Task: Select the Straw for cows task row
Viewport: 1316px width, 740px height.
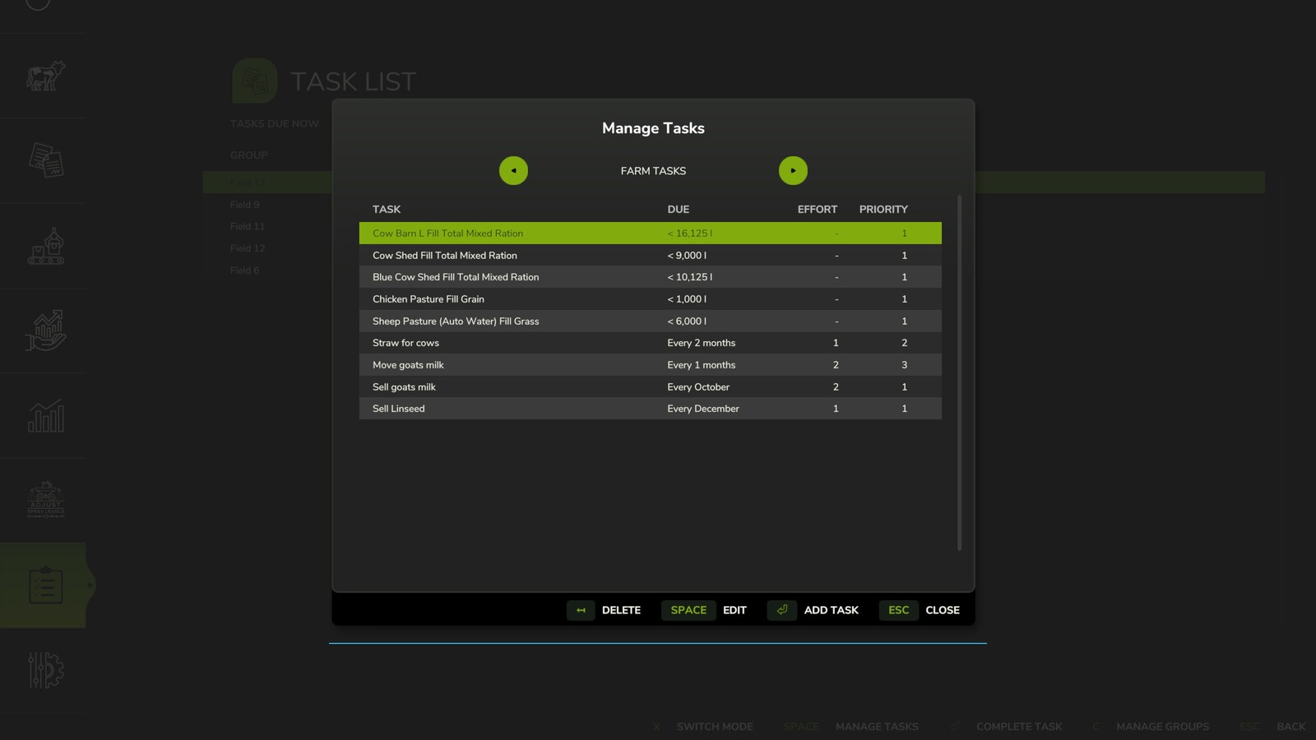Action: coord(576,343)
